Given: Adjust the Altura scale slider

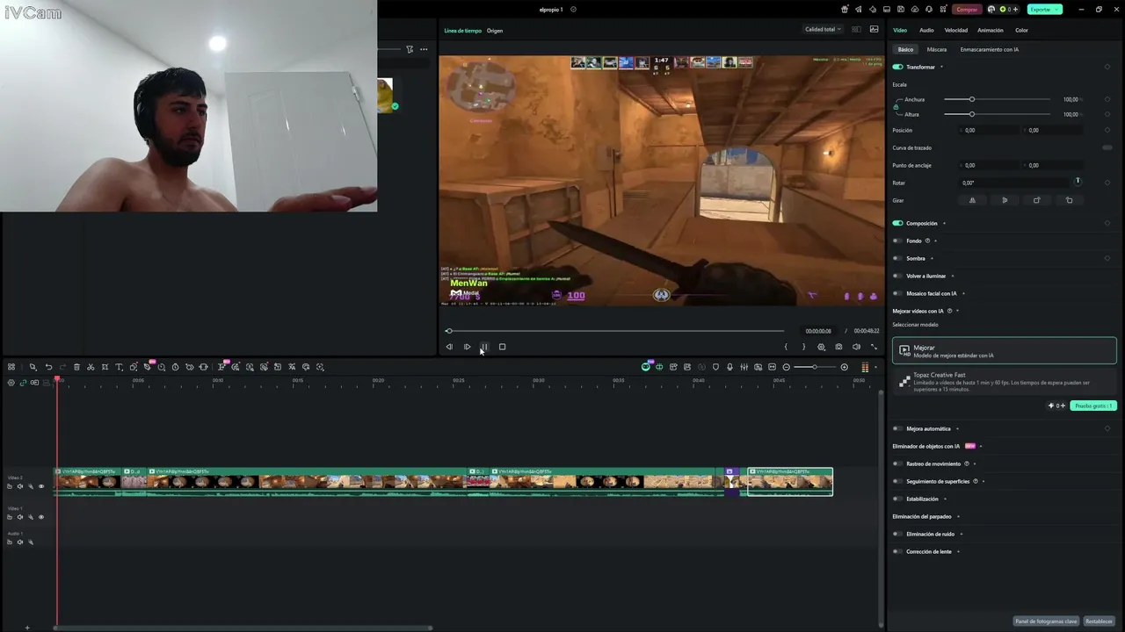Looking at the screenshot, I should click(972, 114).
